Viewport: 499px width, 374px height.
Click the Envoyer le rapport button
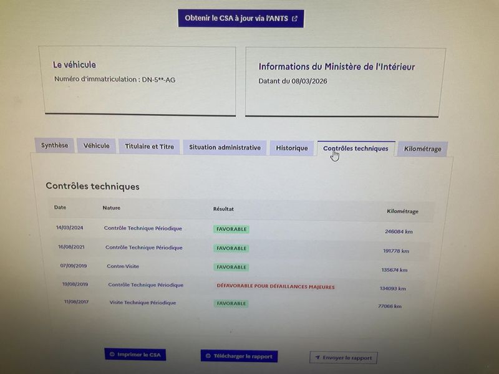pos(344,358)
